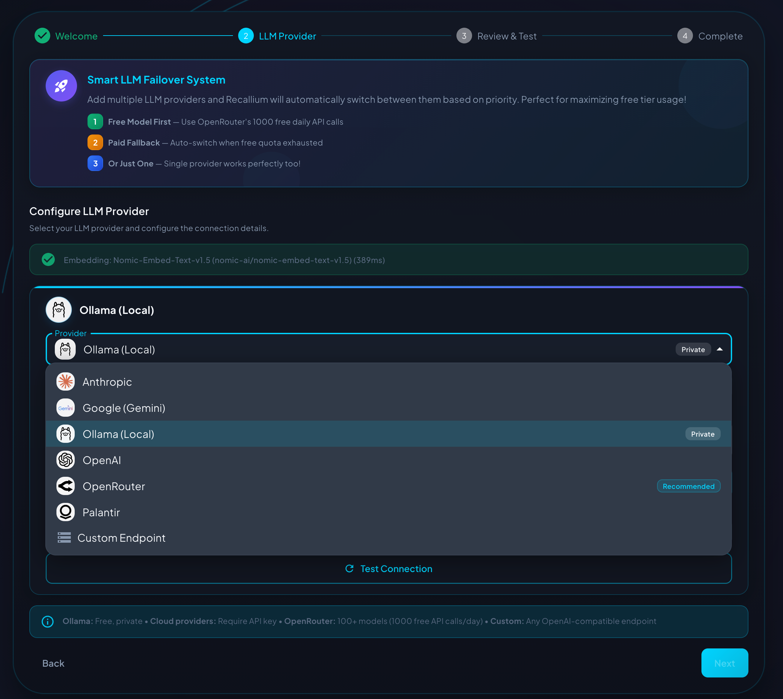Click the Google Gemini logo

pos(66,408)
